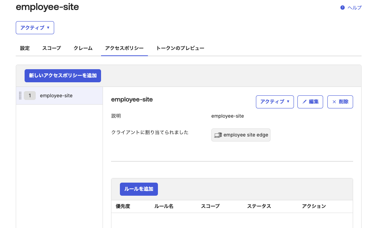
Task: Click the 新しいアクセスポリシーを追加 button
Action: [63, 76]
